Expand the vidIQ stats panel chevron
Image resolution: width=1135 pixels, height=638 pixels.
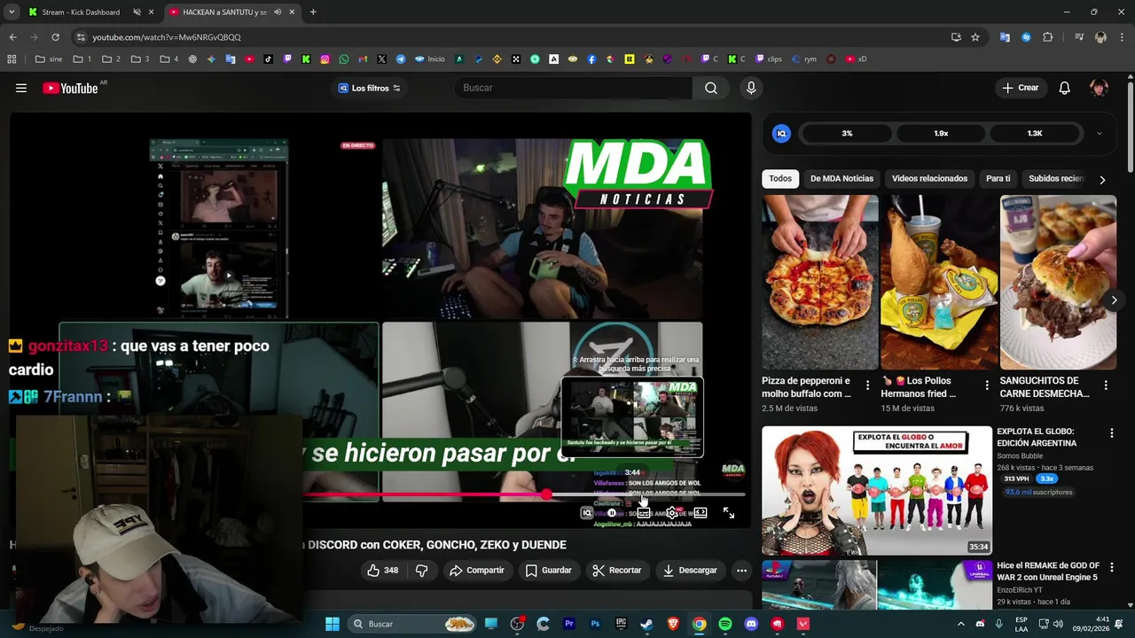tap(1100, 134)
